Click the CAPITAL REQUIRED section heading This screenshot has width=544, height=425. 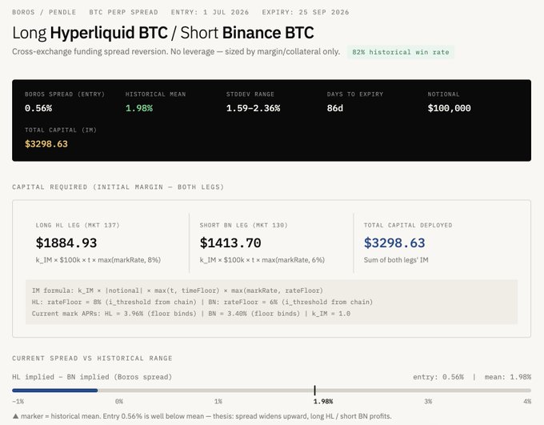click(118, 187)
